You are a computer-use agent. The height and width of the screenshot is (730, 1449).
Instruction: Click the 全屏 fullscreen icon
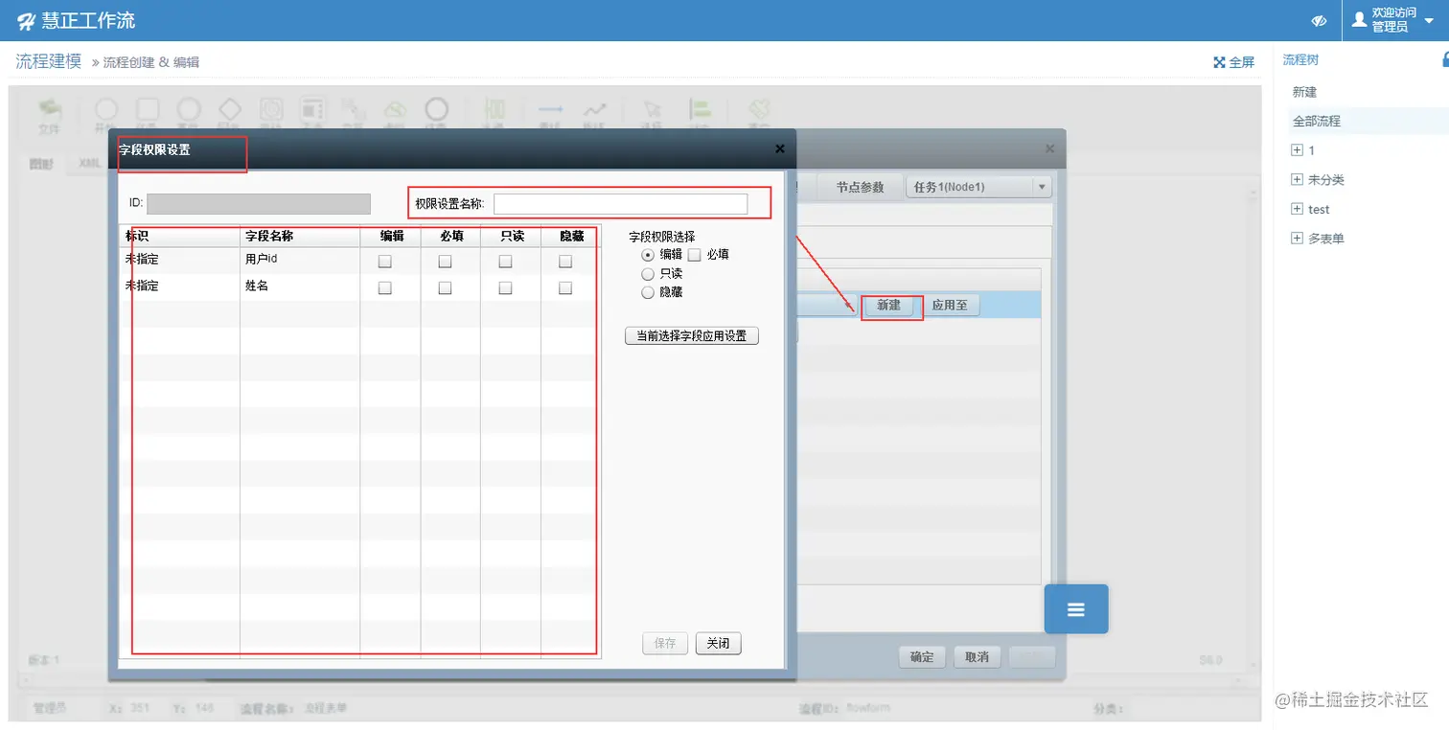[1232, 61]
